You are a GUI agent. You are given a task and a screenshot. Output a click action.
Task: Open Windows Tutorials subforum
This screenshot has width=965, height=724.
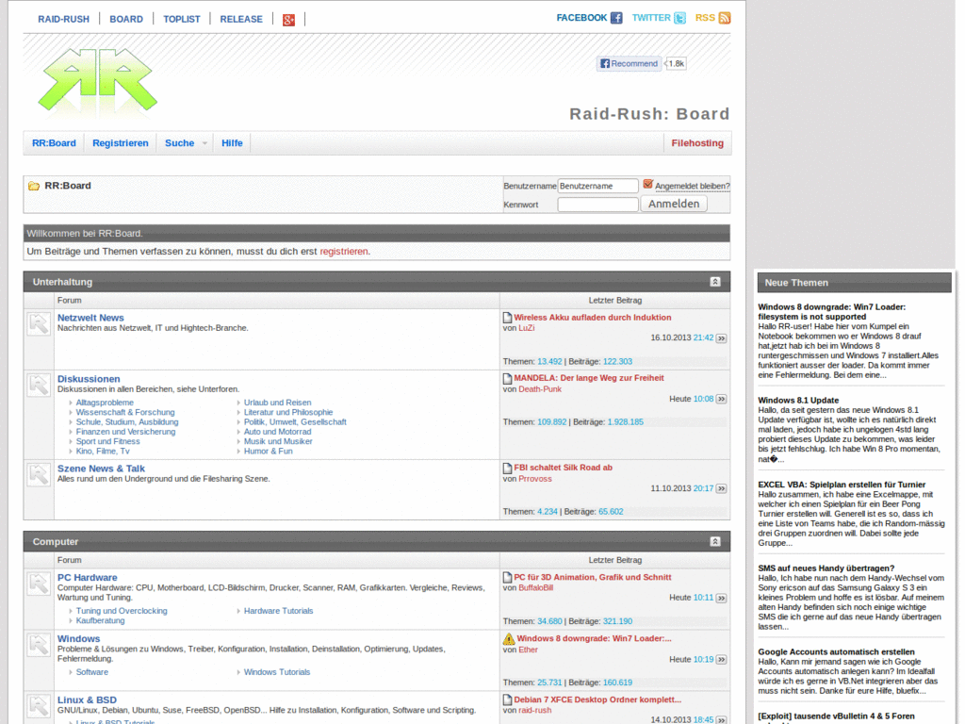(x=277, y=672)
